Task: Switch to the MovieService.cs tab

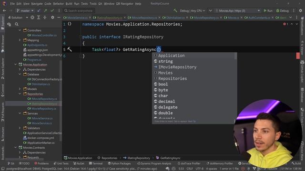Action: pos(77,18)
